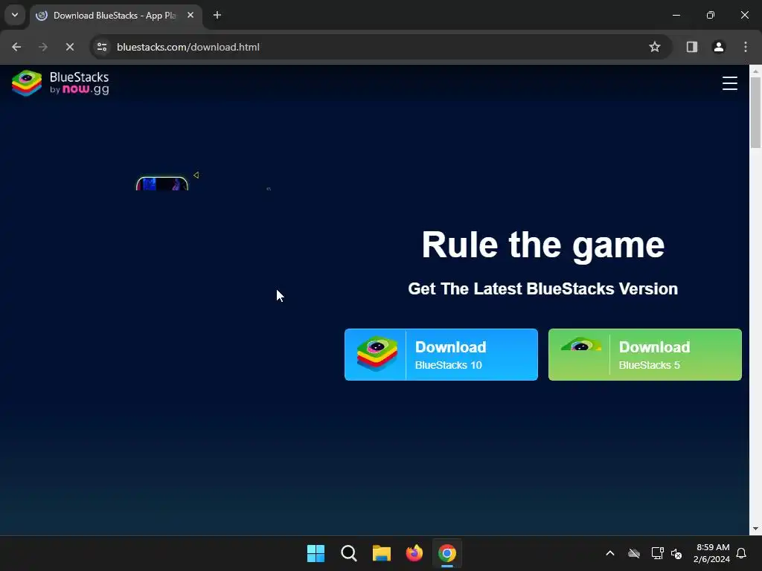Image resolution: width=762 pixels, height=571 pixels.
Task: Open OneDrive cloud tray icon
Action: tap(634, 553)
